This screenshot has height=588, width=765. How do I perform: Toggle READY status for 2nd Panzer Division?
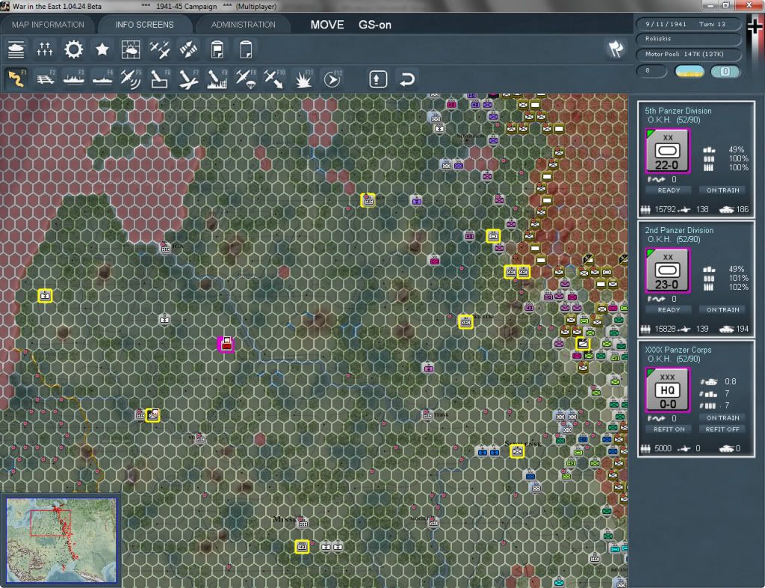tap(669, 310)
